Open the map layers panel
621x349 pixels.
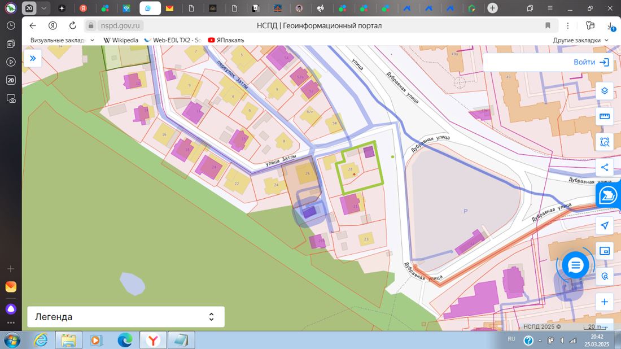605,91
